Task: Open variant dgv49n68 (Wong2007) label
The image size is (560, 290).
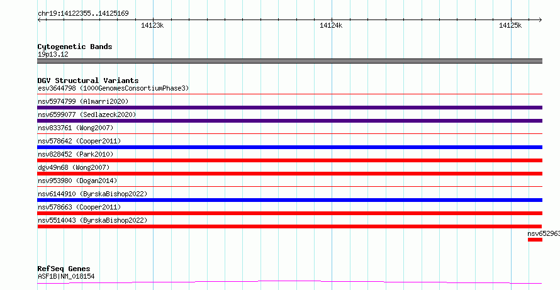Action: [74, 167]
